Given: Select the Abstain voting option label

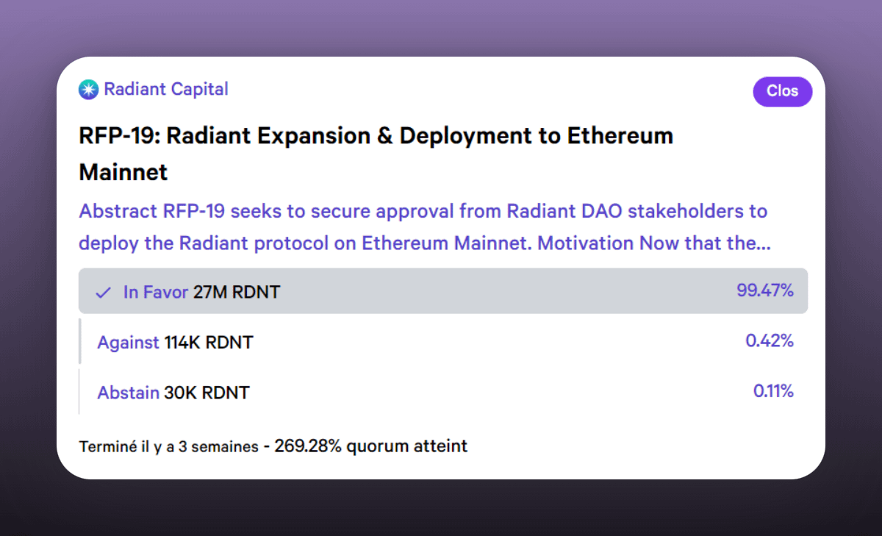Looking at the screenshot, I should click(128, 393).
